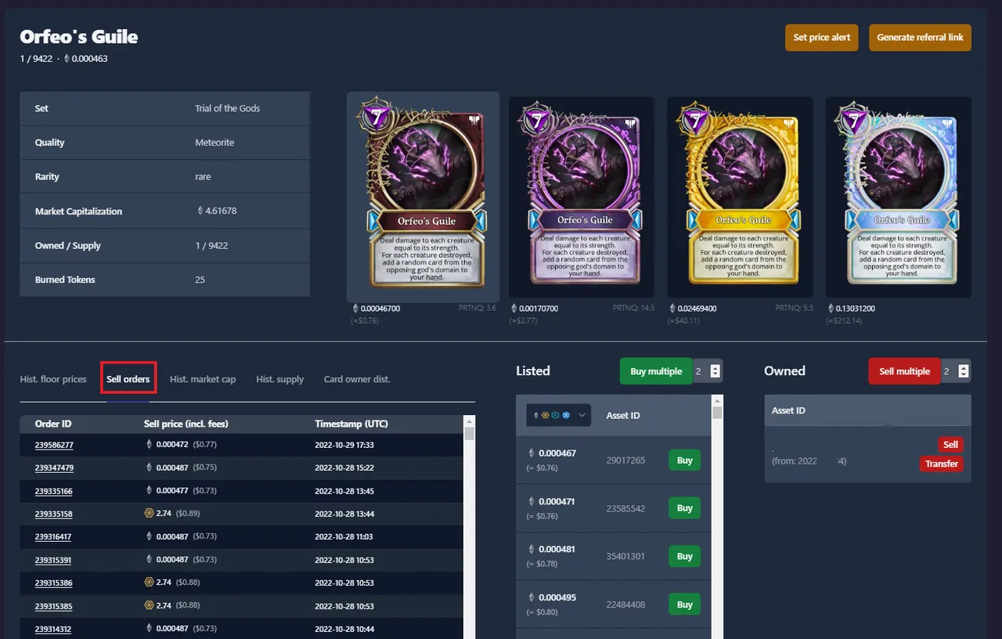This screenshot has width=1002, height=639.
Task: Click ETH icon beside listed price 0.000495
Action: (532, 597)
